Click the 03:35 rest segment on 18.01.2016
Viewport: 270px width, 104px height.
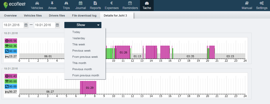click(x=190, y=56)
